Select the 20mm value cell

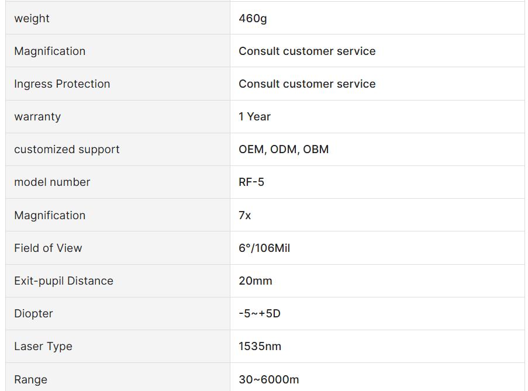pos(377,281)
